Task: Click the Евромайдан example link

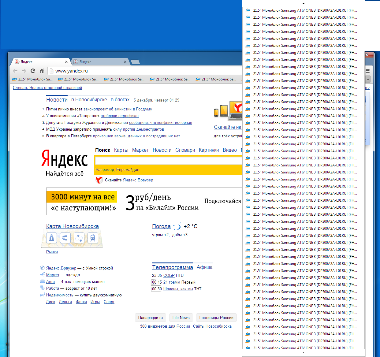Action: (x=128, y=170)
